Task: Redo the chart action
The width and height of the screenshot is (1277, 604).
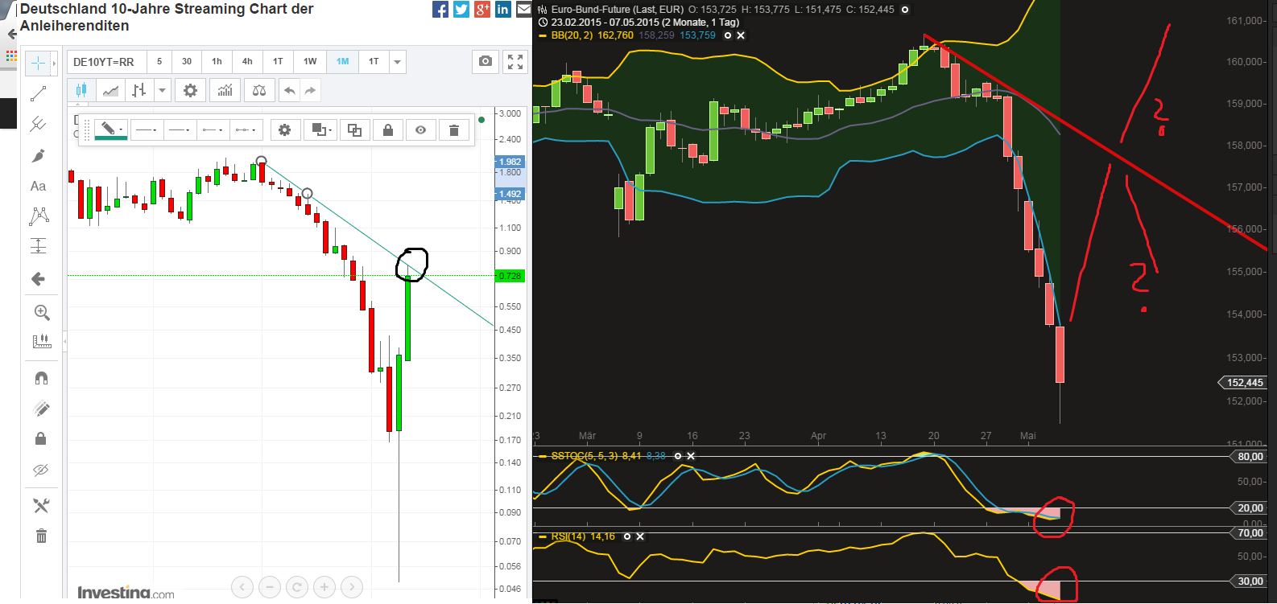Action: click(x=311, y=90)
